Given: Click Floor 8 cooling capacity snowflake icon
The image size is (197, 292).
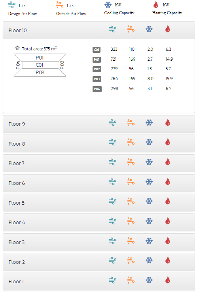Looking at the screenshot, I should click(x=149, y=142).
